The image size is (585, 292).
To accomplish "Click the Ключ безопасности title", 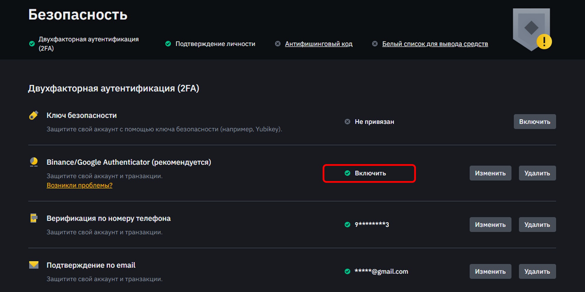I will [82, 115].
